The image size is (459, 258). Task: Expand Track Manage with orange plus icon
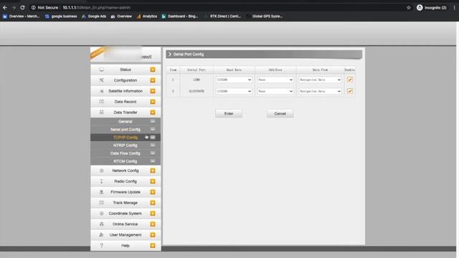(153, 203)
